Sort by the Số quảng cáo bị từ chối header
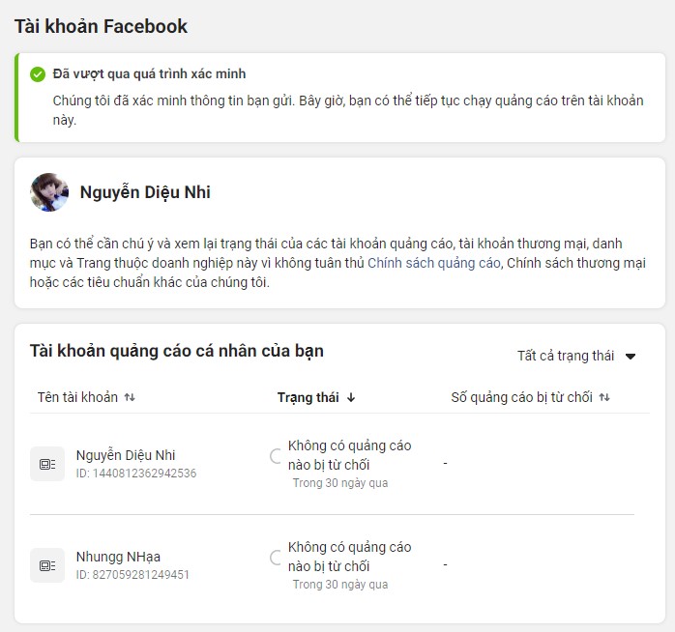The width and height of the screenshot is (675, 632). (521, 397)
